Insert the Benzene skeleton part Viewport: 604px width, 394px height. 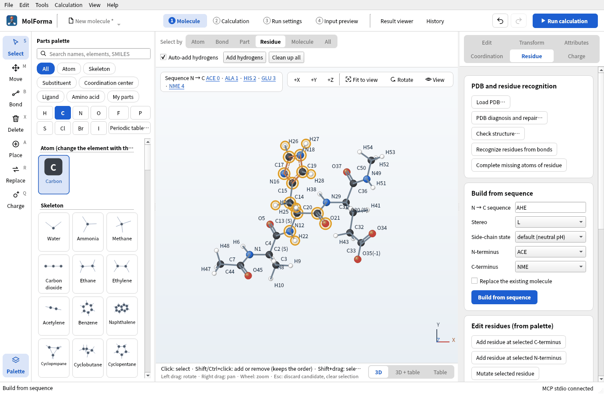88,313
